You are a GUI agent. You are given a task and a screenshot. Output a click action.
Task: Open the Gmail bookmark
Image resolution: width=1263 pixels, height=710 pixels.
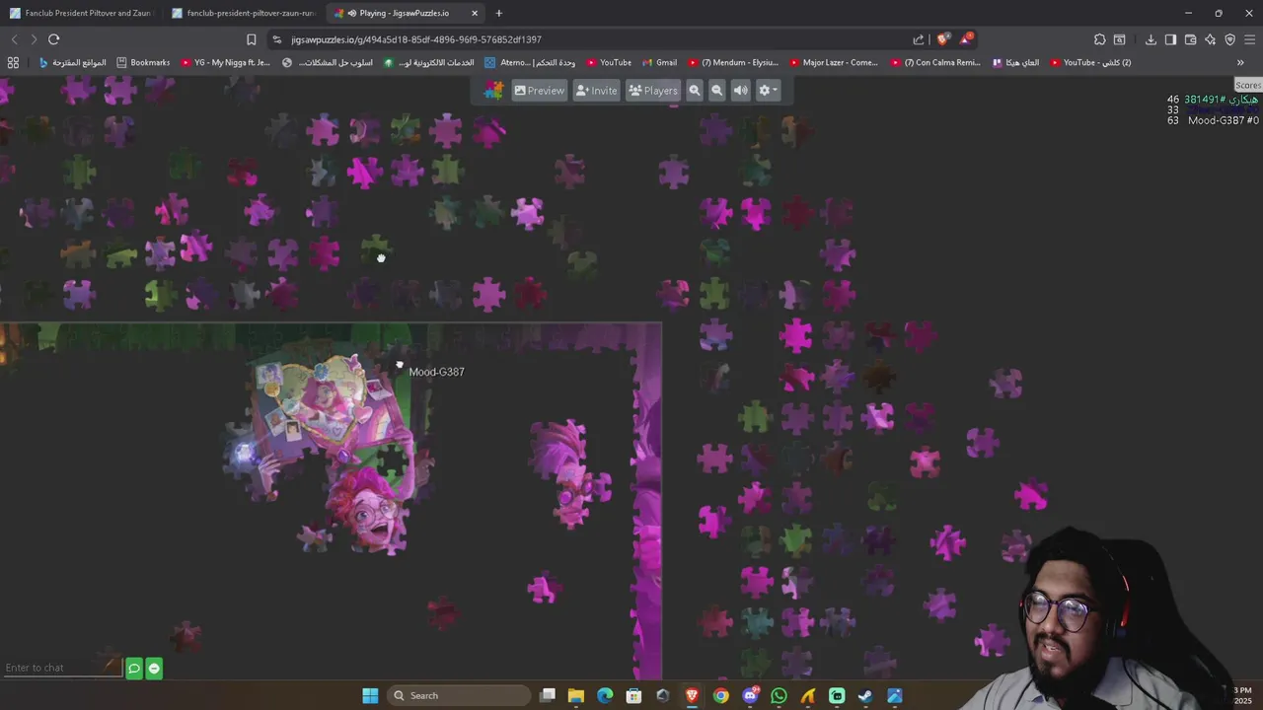658,62
